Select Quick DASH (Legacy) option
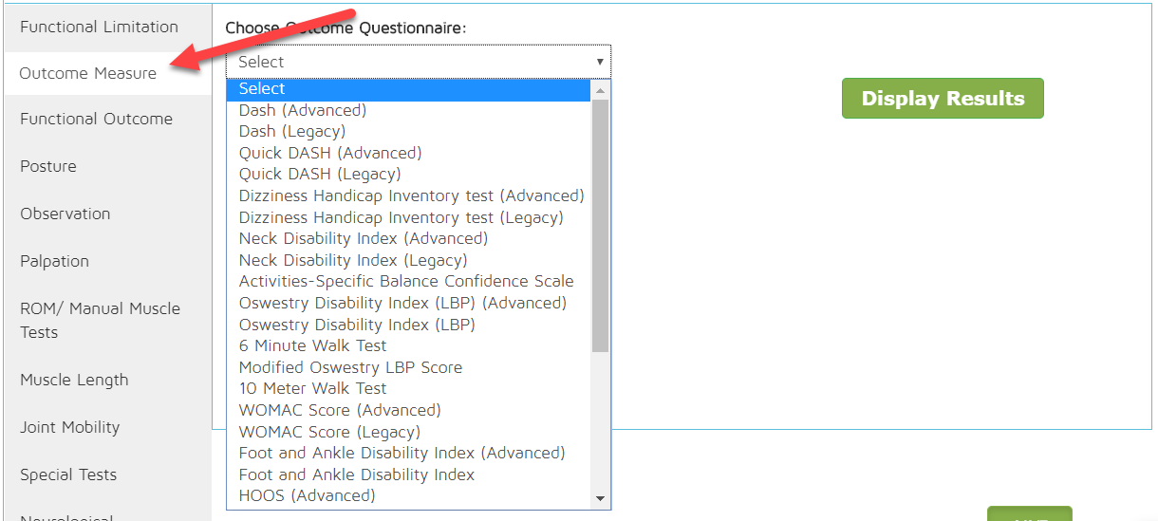Screen dimensions: 1158x521 click(320, 174)
